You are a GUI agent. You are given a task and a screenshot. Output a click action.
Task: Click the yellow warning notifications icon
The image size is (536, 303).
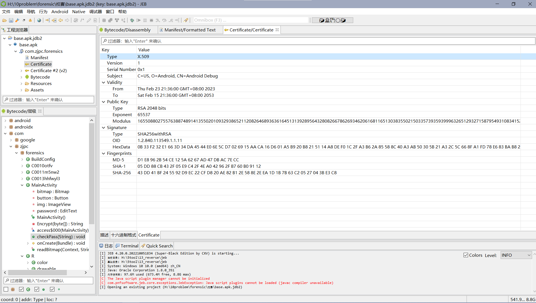(x=30, y=20)
